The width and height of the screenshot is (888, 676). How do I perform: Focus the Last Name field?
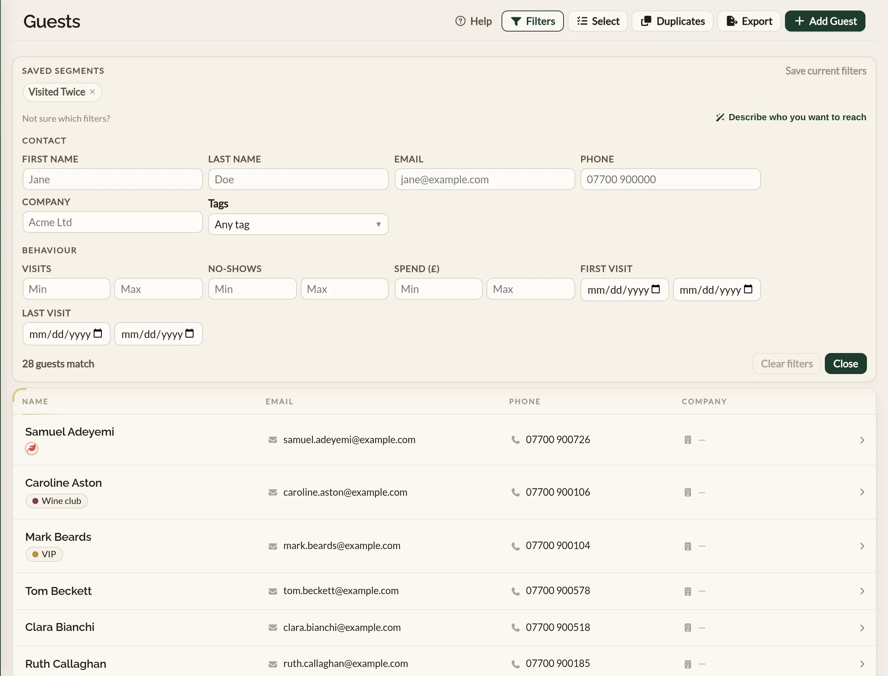(298, 179)
